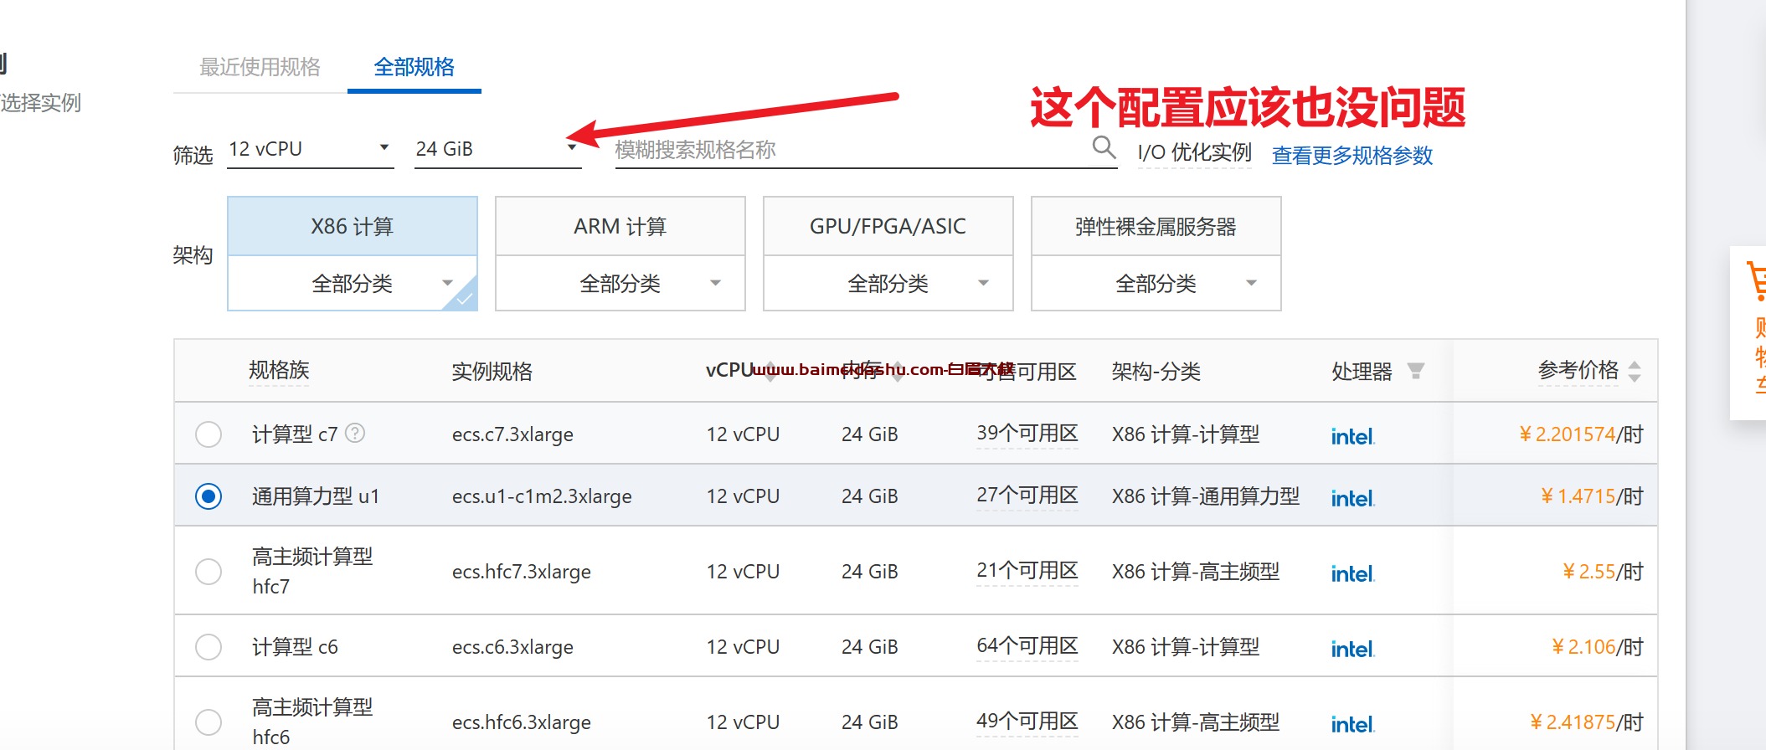The height and width of the screenshot is (750, 1766).
Task: Click the 规格族 column header
Action: [279, 370]
